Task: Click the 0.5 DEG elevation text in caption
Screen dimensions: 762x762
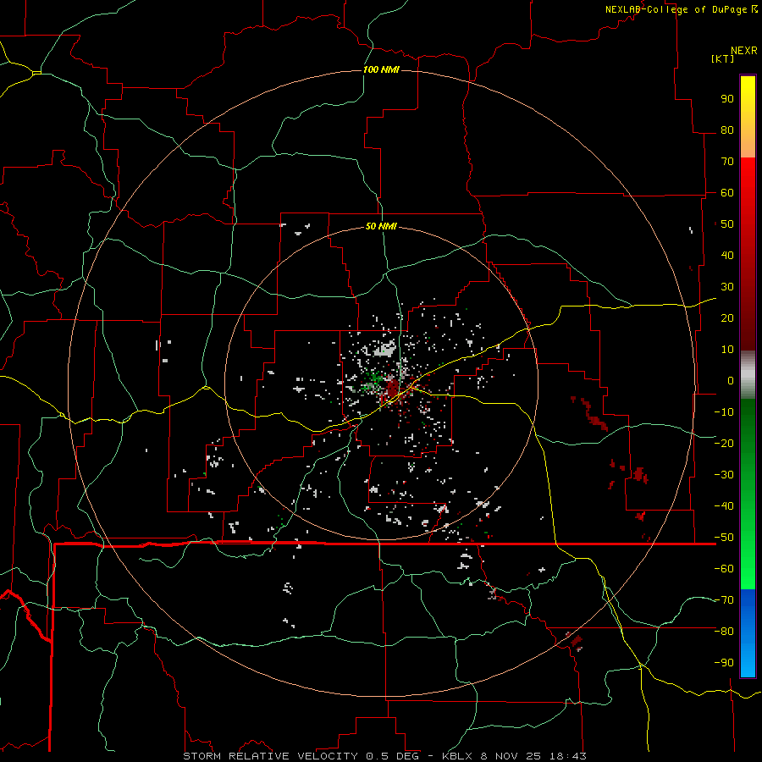Action: point(392,756)
